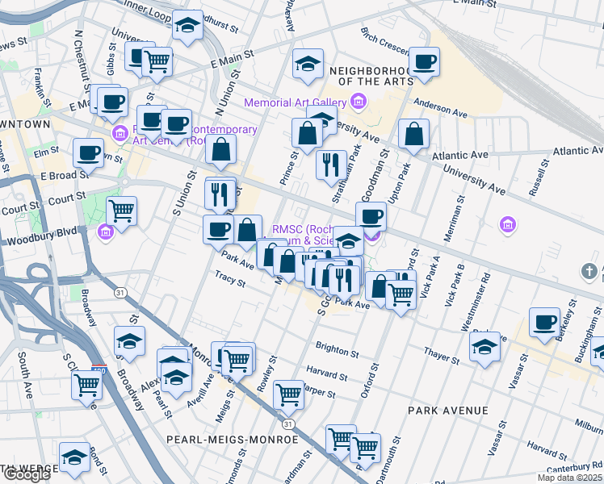This screenshot has height=484, width=604.
Task: Click the PEARL-MEIGS-MONROE neighborhood label
Action: click(233, 440)
